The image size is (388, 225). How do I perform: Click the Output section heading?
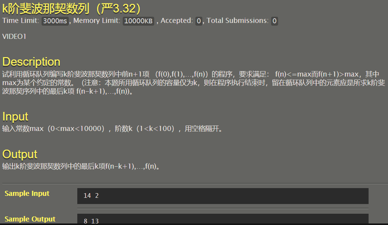[x=20, y=154]
